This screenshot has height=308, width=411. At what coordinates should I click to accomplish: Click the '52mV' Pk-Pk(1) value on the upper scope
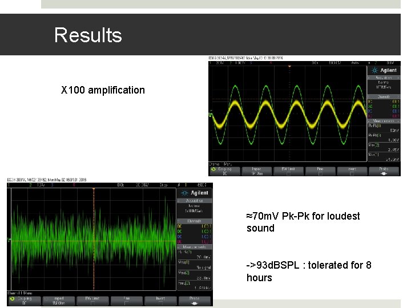tap(394, 130)
